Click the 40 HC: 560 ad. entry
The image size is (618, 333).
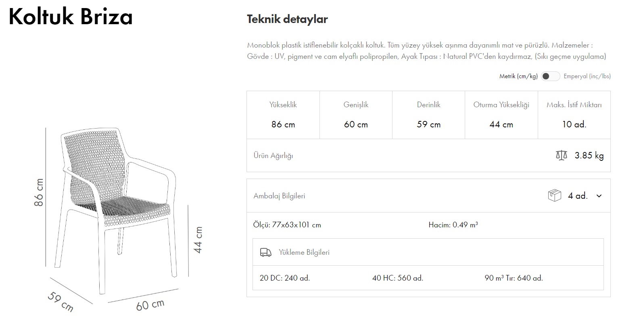(x=397, y=278)
